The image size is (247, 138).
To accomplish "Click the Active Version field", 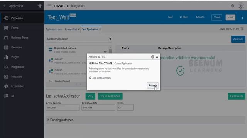I will tap(63, 108).
